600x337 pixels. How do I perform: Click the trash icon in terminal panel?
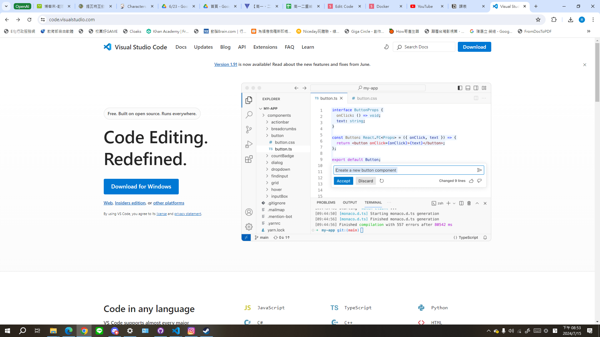coord(469,203)
